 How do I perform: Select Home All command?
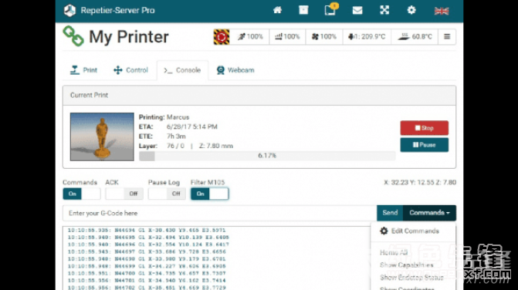click(394, 252)
